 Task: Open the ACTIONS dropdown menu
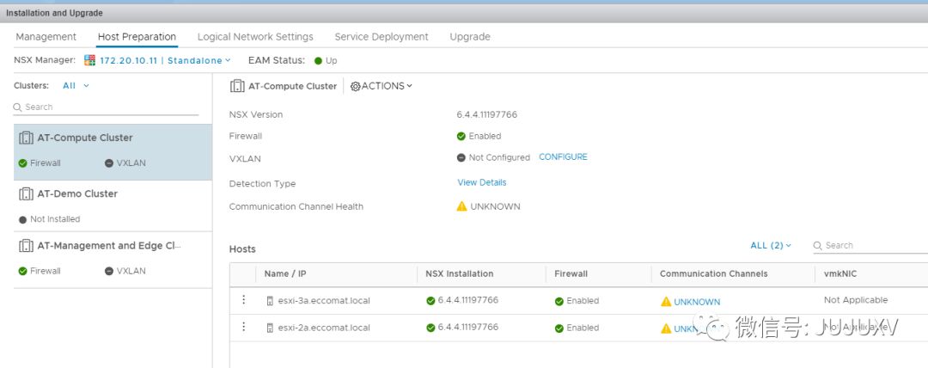[382, 86]
